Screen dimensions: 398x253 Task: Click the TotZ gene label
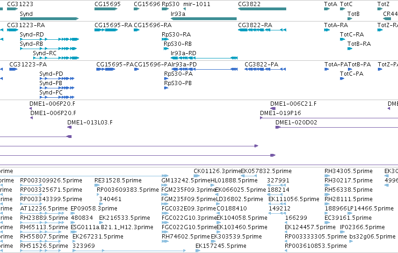tap(384, 4)
